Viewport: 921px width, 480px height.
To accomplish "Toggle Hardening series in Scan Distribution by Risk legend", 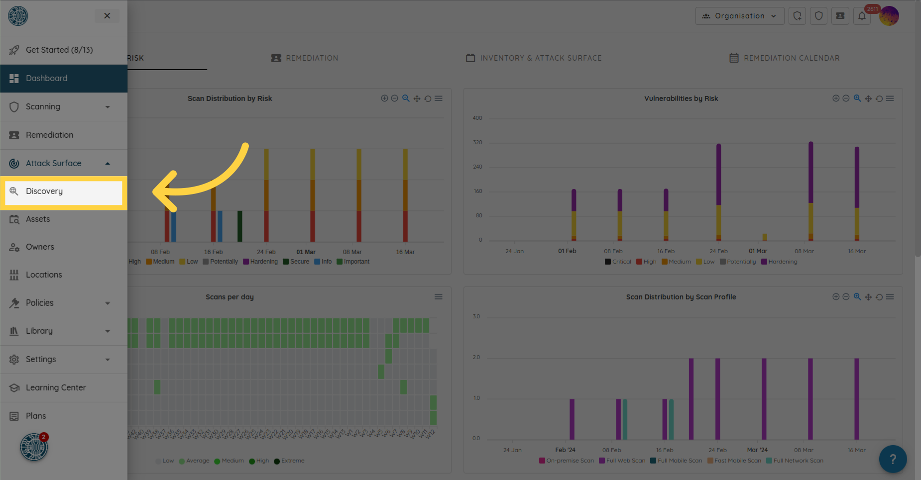I will pos(260,262).
